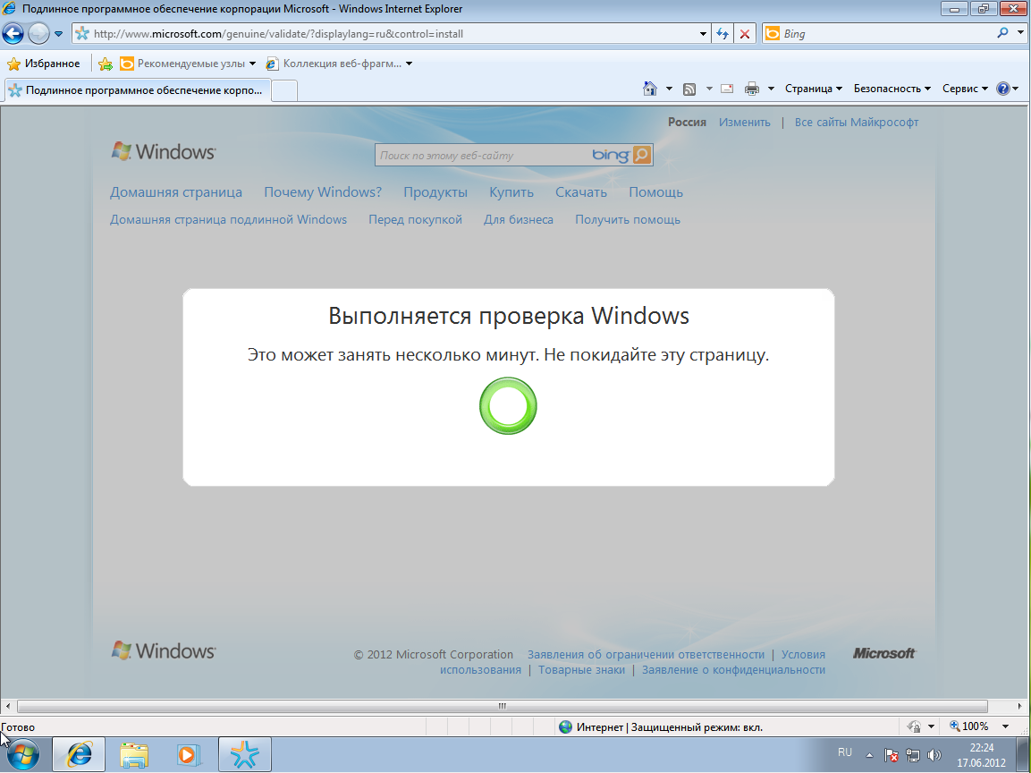Viewport: 1031px width, 773px height.
Task: Expand the address bar history dropdown
Action: pyautogui.click(x=703, y=34)
